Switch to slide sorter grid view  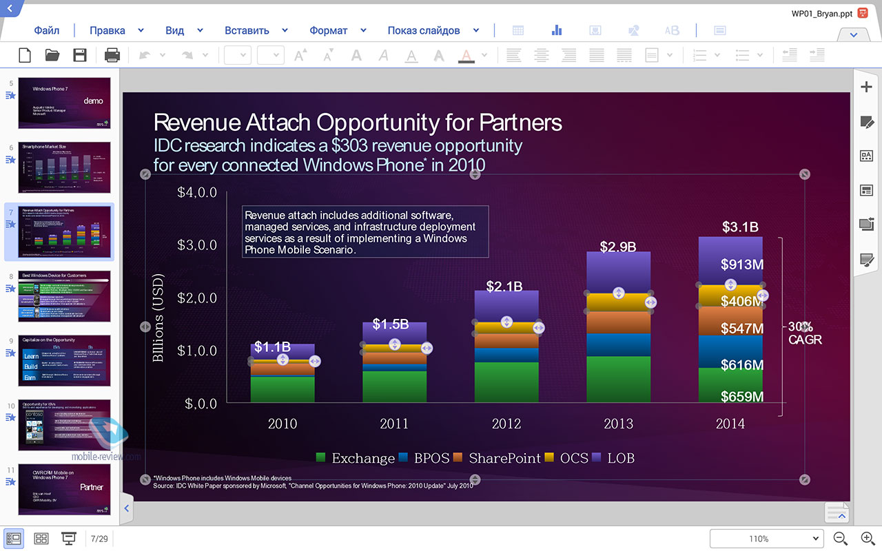[41, 539]
